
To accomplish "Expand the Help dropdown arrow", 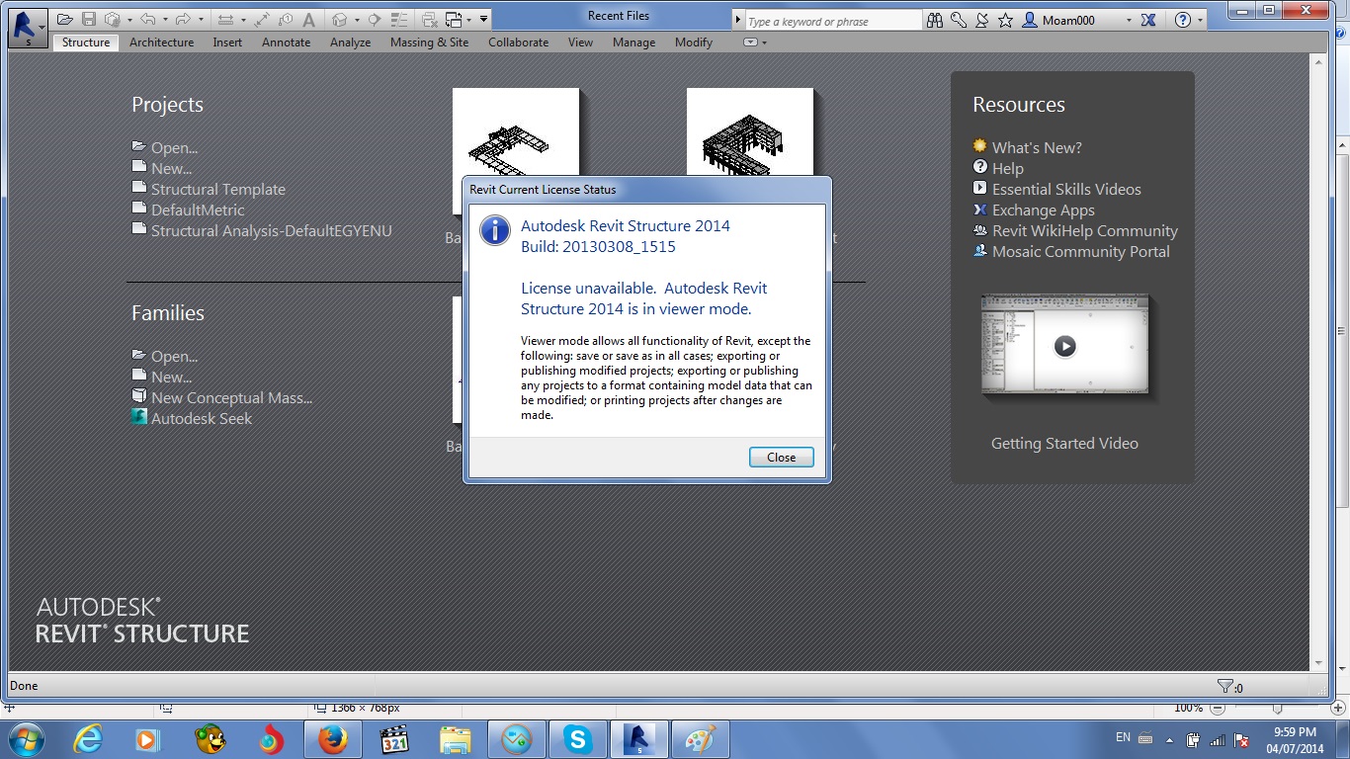I will click(x=1200, y=20).
